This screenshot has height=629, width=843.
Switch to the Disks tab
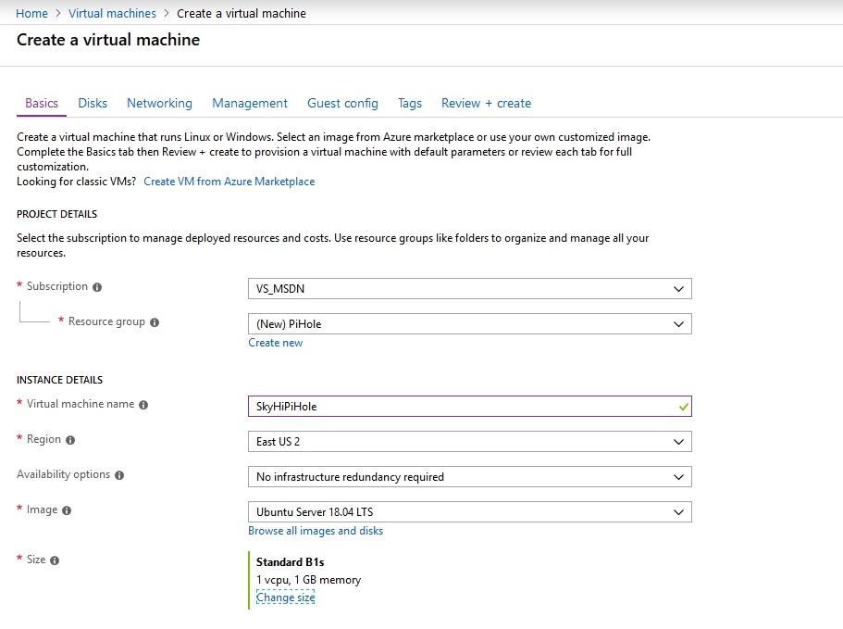[93, 103]
